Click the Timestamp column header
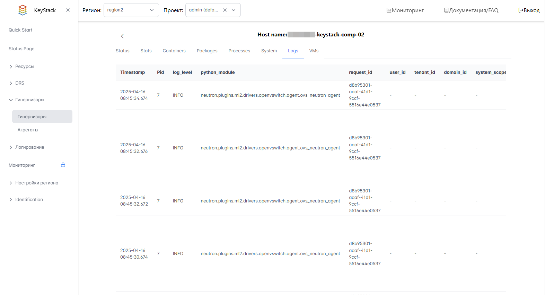This screenshot has height=295, width=545. (132, 72)
